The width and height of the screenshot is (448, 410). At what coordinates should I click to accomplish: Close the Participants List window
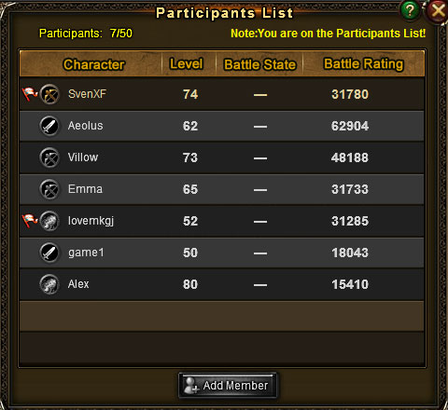click(438, 11)
